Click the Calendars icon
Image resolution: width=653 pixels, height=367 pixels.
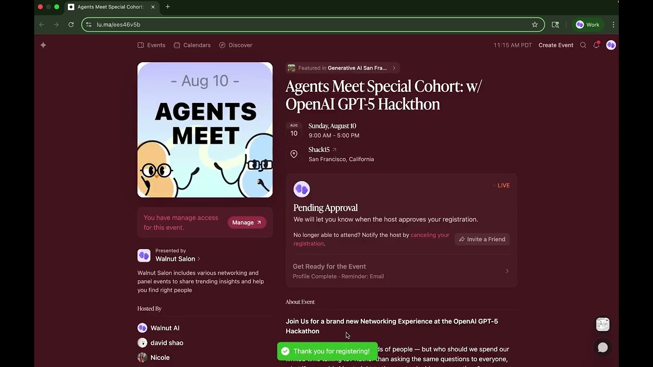[x=177, y=45]
